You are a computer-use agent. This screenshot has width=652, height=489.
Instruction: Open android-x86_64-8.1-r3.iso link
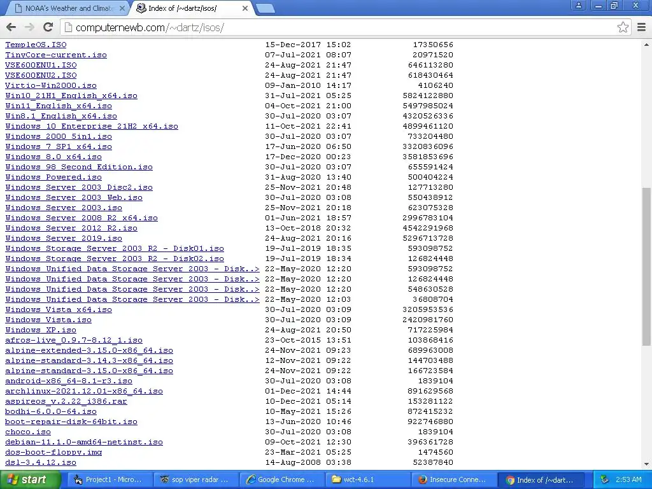(69, 381)
